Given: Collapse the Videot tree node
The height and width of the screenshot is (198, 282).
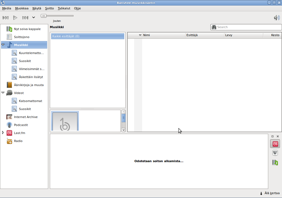Looking at the screenshot, I should (x=3, y=93).
